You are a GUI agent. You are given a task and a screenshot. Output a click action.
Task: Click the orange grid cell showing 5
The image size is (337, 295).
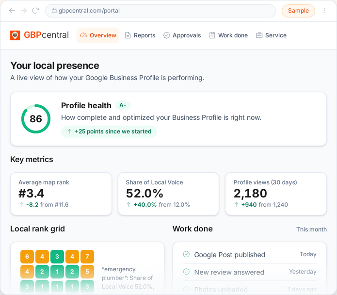point(87,272)
